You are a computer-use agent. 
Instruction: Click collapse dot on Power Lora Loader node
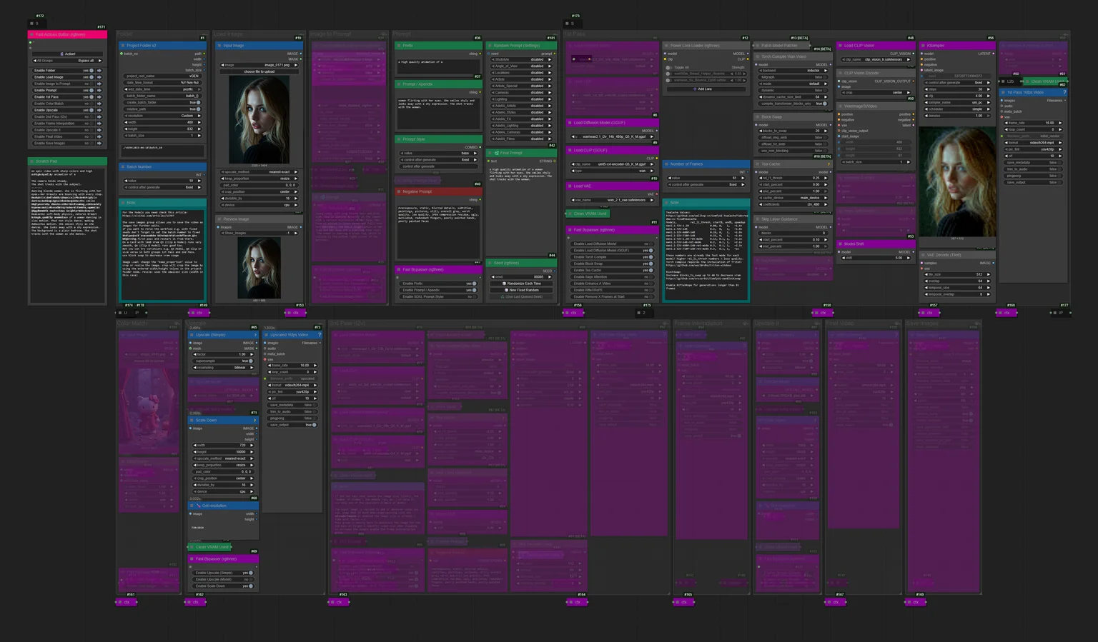[666, 46]
